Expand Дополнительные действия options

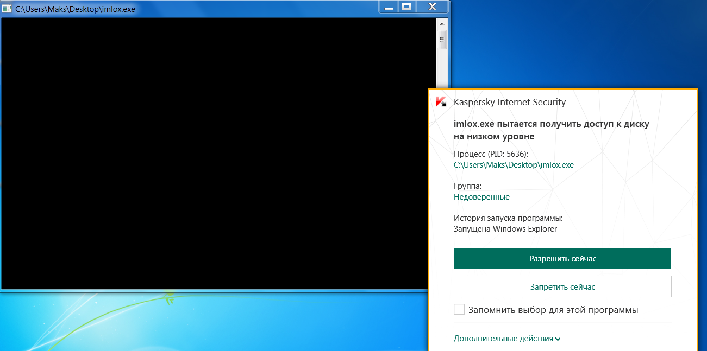[507, 339]
